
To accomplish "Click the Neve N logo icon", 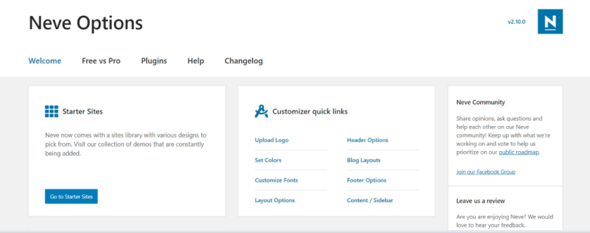I will (x=550, y=21).
